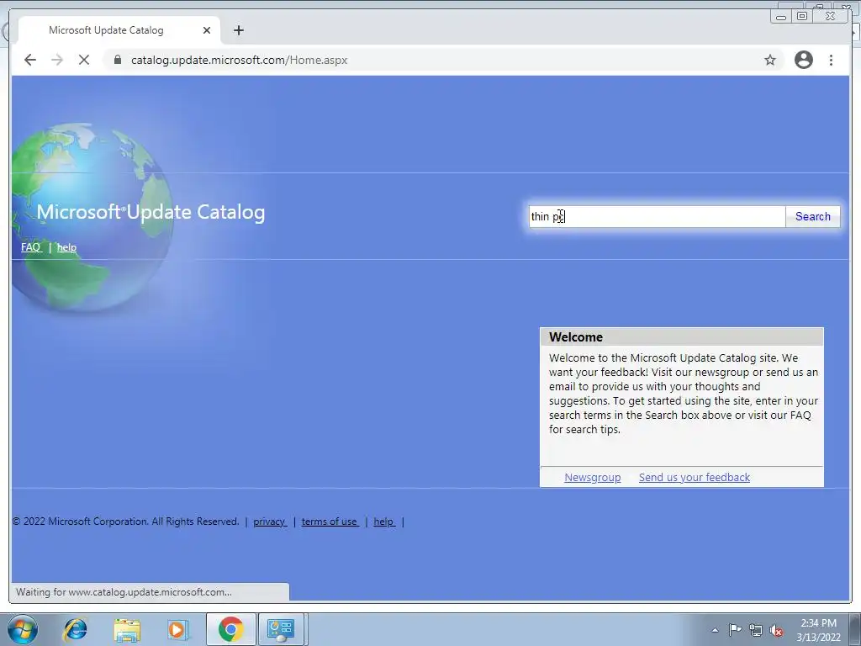Show hidden tray icons arrow
Screen dimensions: 861x646
(x=715, y=630)
